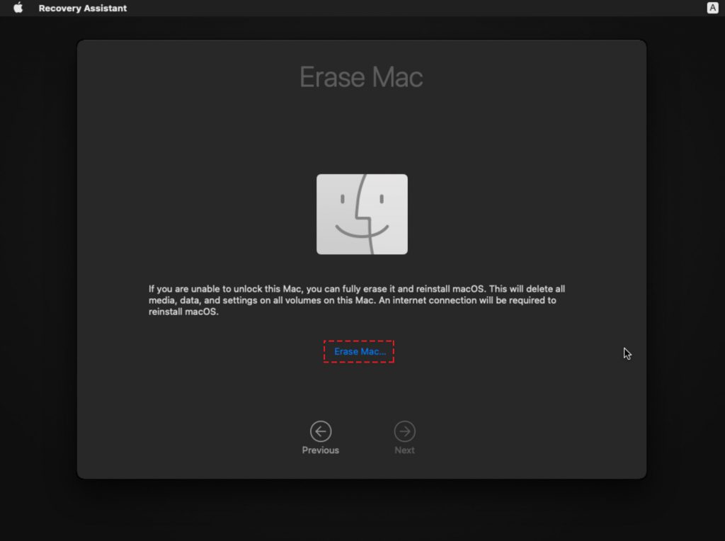Click the Next text label
725x541 pixels.
[x=404, y=449]
